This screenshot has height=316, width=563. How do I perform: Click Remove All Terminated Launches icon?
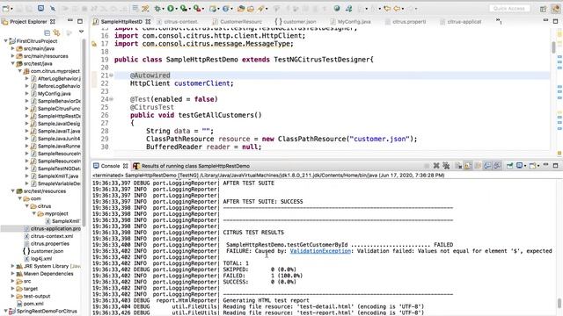(x=446, y=166)
